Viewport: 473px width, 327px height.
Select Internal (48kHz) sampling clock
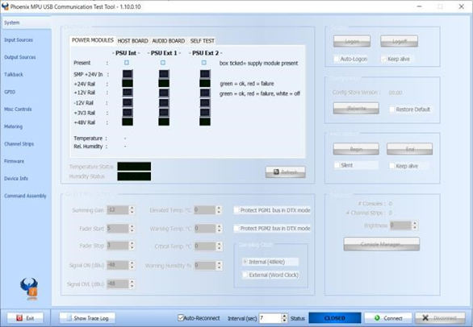tap(245, 262)
